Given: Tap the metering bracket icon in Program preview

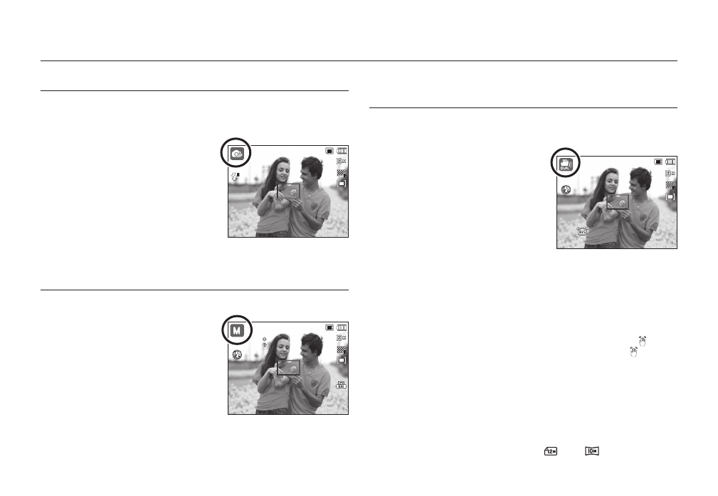Looking at the screenshot, I should click(342, 184).
